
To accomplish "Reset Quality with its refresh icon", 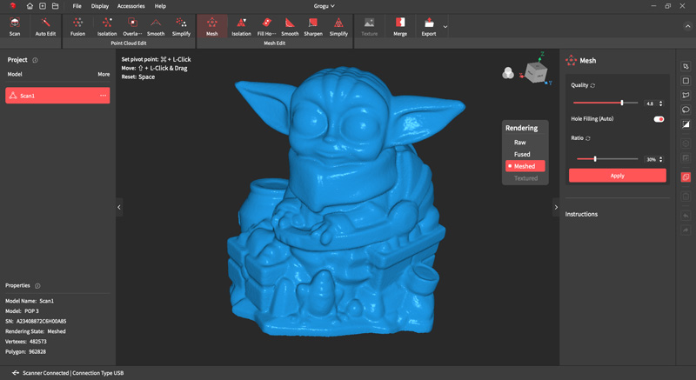I will click(x=592, y=85).
